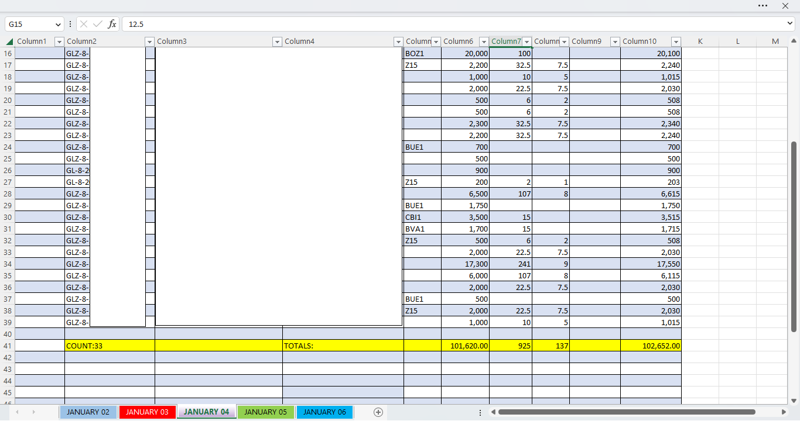Open Column3 filter dropdown
This screenshot has height=421, width=800.
click(x=277, y=42)
